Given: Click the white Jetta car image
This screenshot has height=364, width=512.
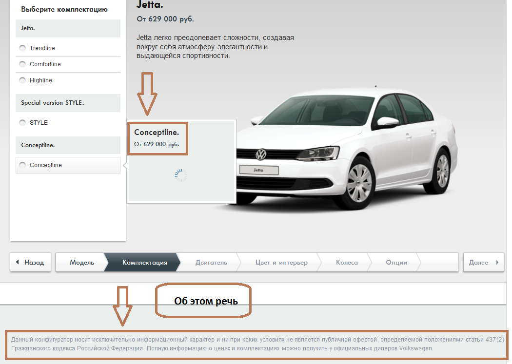Looking at the screenshot, I should tap(346, 149).
